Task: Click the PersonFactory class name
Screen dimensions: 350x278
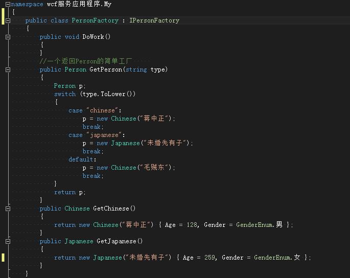Action: click(x=95, y=20)
